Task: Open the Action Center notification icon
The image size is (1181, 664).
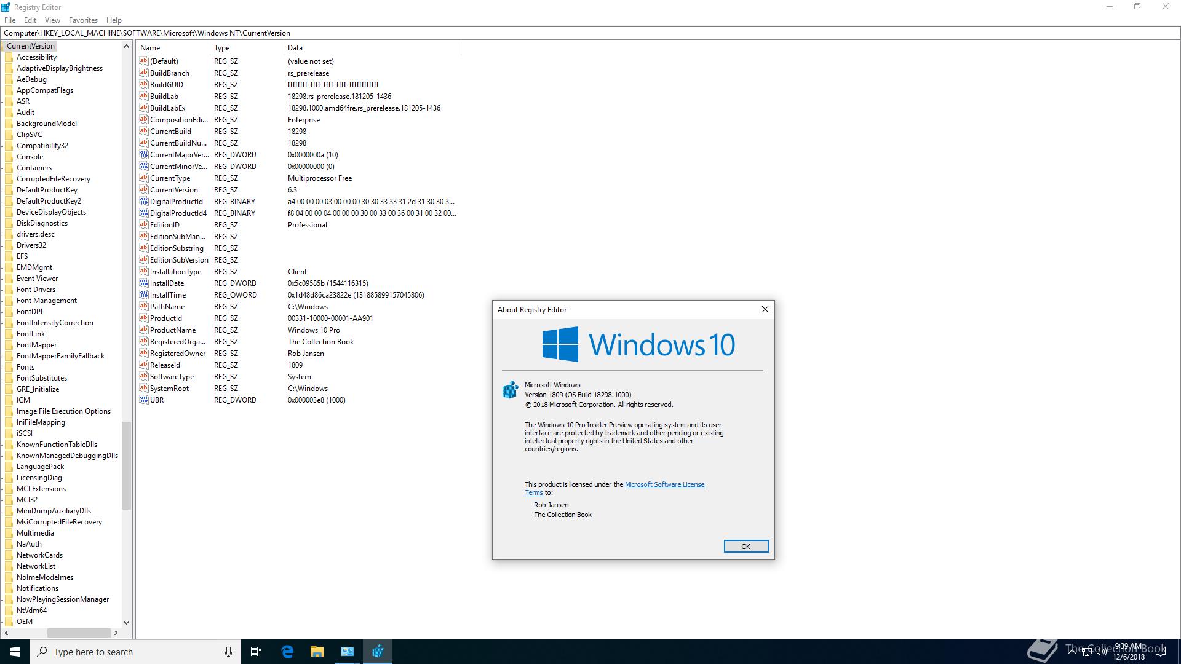Action: (1161, 653)
